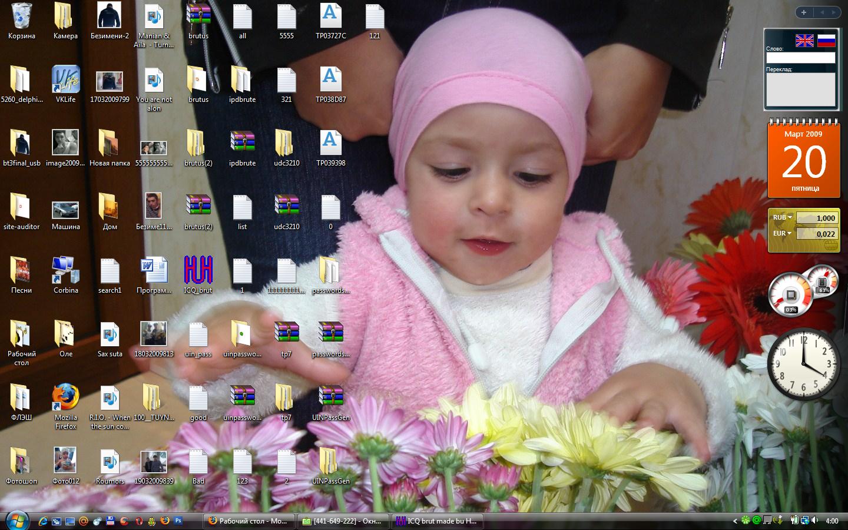This screenshot has height=530, width=848.
Task: Open the UINPassGen archive icon
Action: pos(330,398)
